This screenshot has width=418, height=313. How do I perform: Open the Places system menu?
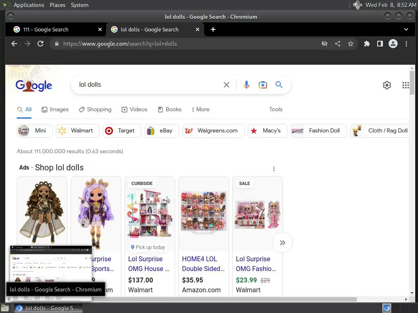57,5
